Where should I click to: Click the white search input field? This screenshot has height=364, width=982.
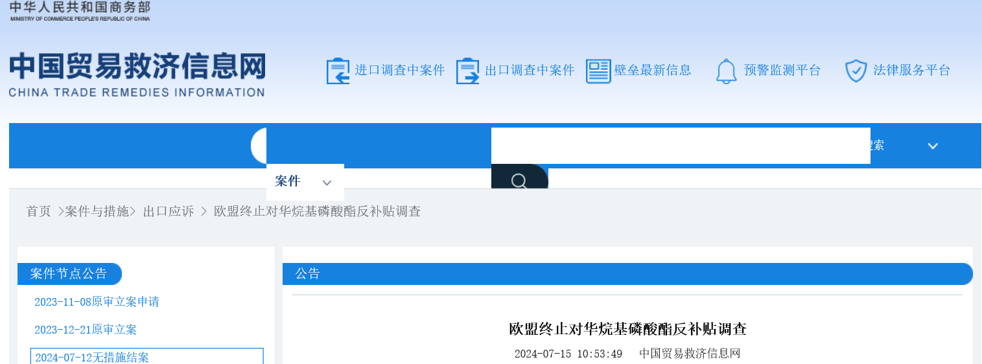pyautogui.click(x=681, y=146)
